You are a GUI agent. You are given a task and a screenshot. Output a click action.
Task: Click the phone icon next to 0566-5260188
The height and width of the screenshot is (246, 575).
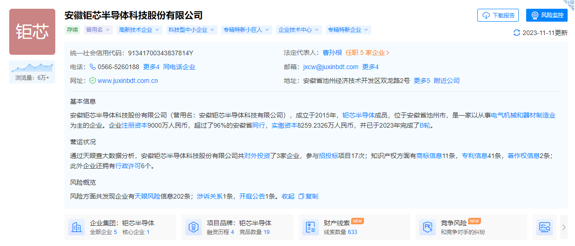[x=93, y=67]
